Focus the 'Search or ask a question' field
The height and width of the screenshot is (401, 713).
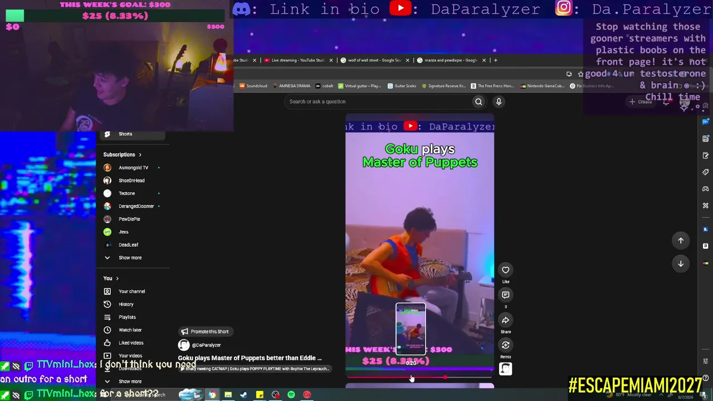coord(379,101)
